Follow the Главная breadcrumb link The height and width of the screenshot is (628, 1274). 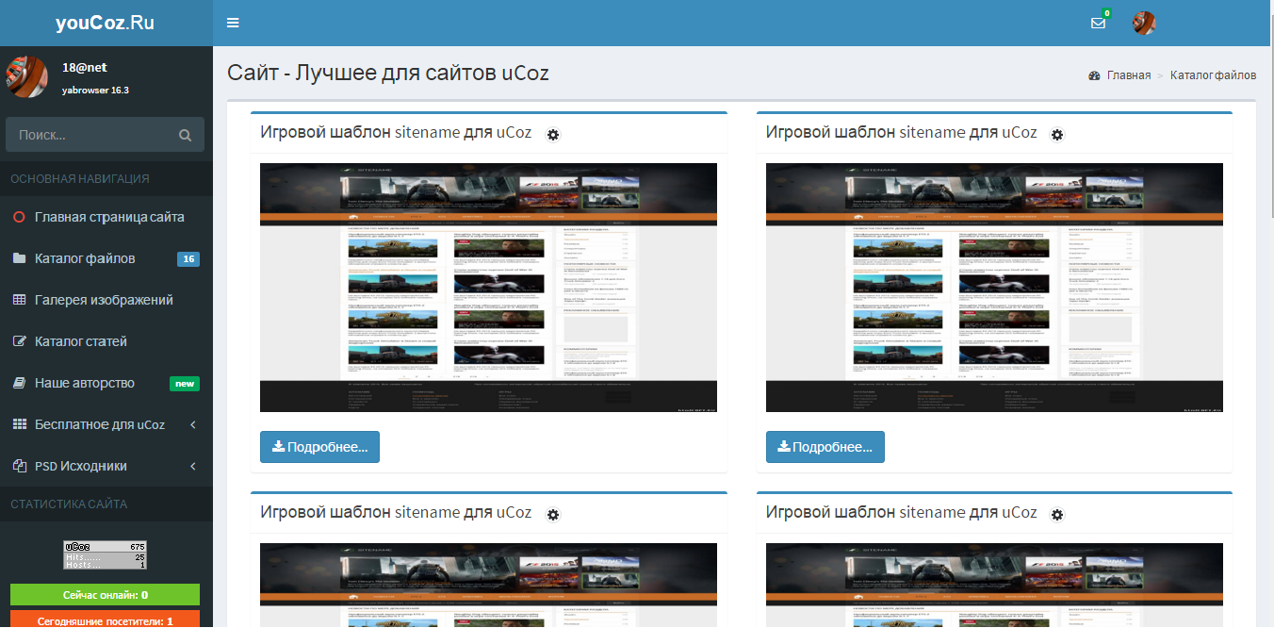(1129, 75)
